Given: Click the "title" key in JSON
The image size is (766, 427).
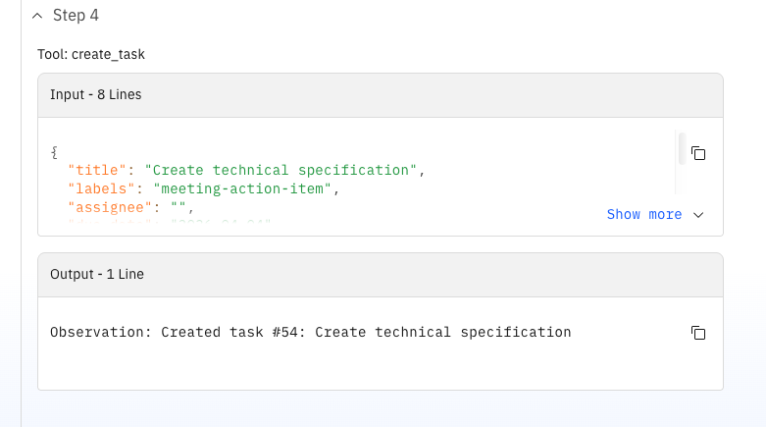Looking at the screenshot, I should 96,170.
